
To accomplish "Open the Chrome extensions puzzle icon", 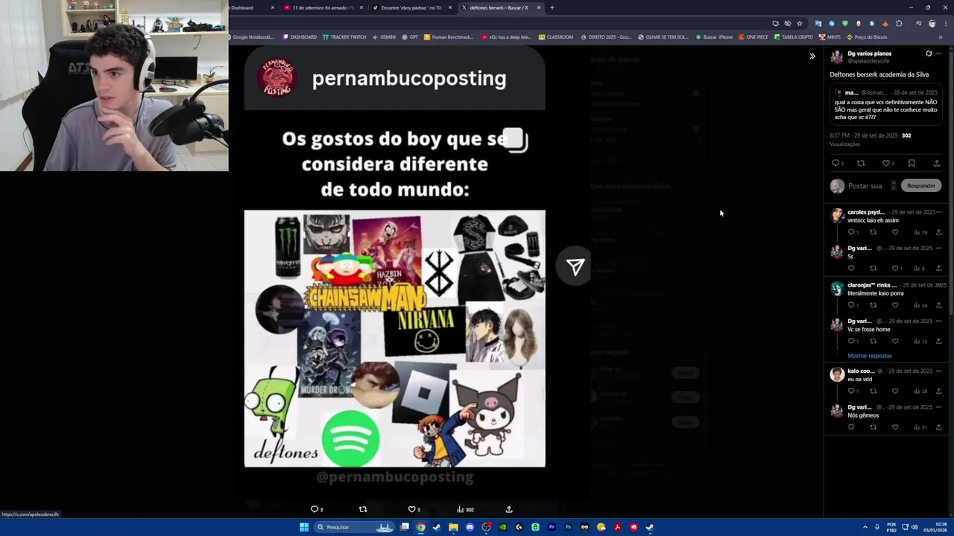I will (x=899, y=23).
